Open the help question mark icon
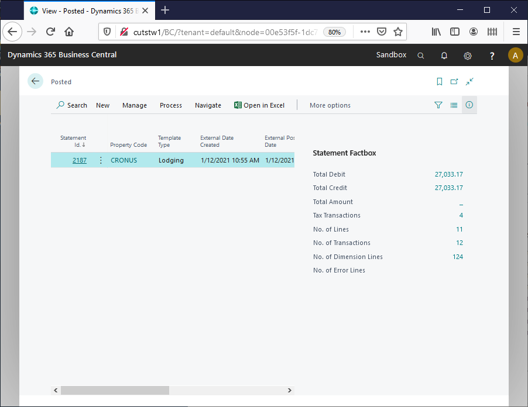Image resolution: width=528 pixels, height=407 pixels. tap(492, 56)
